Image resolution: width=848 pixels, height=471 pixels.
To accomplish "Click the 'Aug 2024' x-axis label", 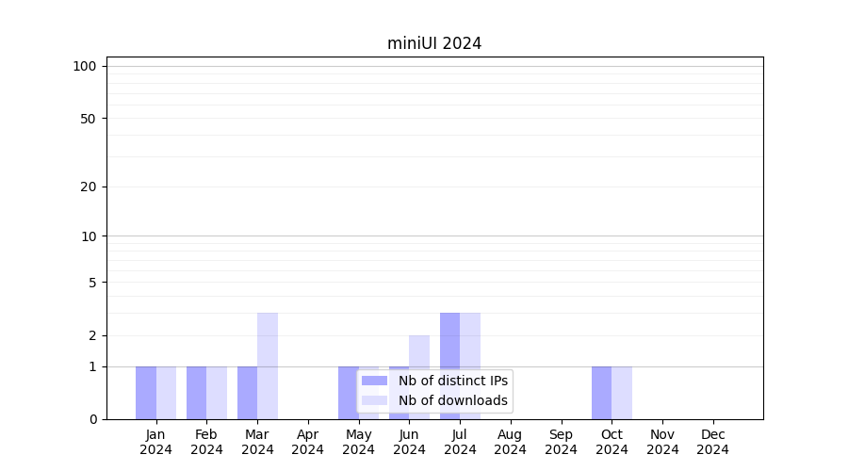I will 511,442.
